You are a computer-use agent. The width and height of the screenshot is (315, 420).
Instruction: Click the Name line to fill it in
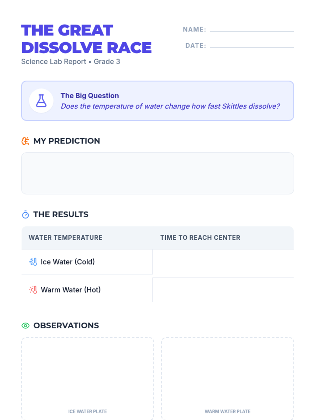(x=252, y=29)
